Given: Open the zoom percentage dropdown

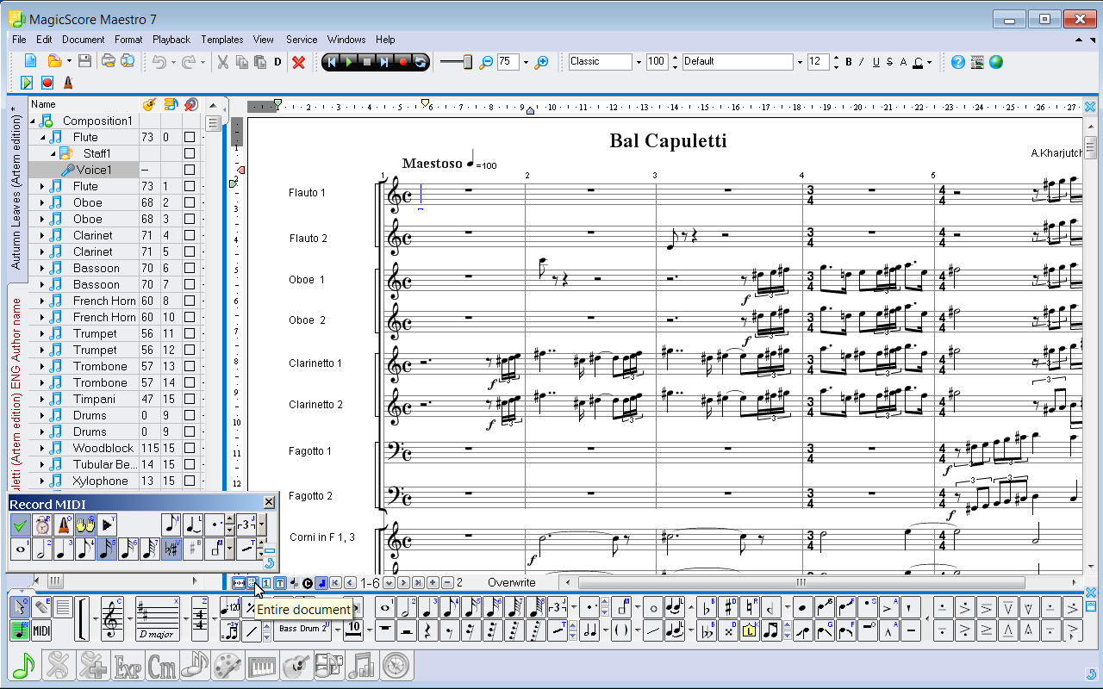Looking at the screenshot, I should pyautogui.click(x=526, y=62).
